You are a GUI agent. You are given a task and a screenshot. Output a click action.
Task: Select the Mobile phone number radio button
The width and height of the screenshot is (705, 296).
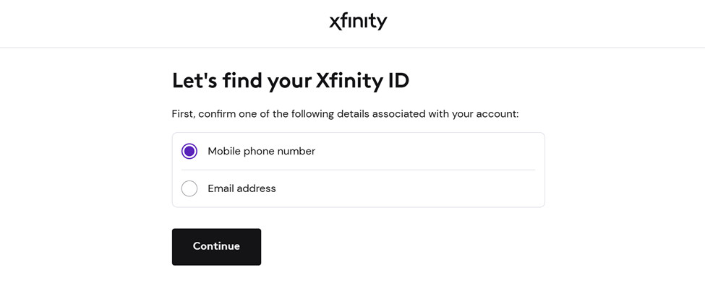(x=189, y=151)
